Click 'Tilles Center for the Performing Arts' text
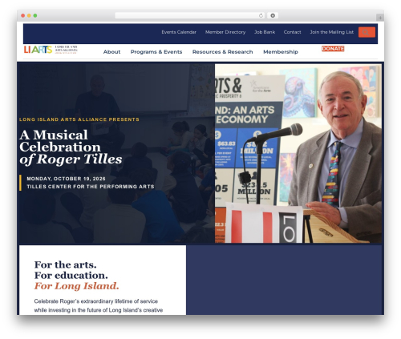The width and height of the screenshot is (401, 339). [x=91, y=187]
